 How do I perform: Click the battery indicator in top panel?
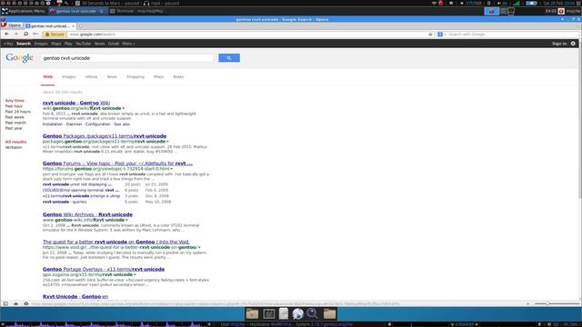(531, 3)
